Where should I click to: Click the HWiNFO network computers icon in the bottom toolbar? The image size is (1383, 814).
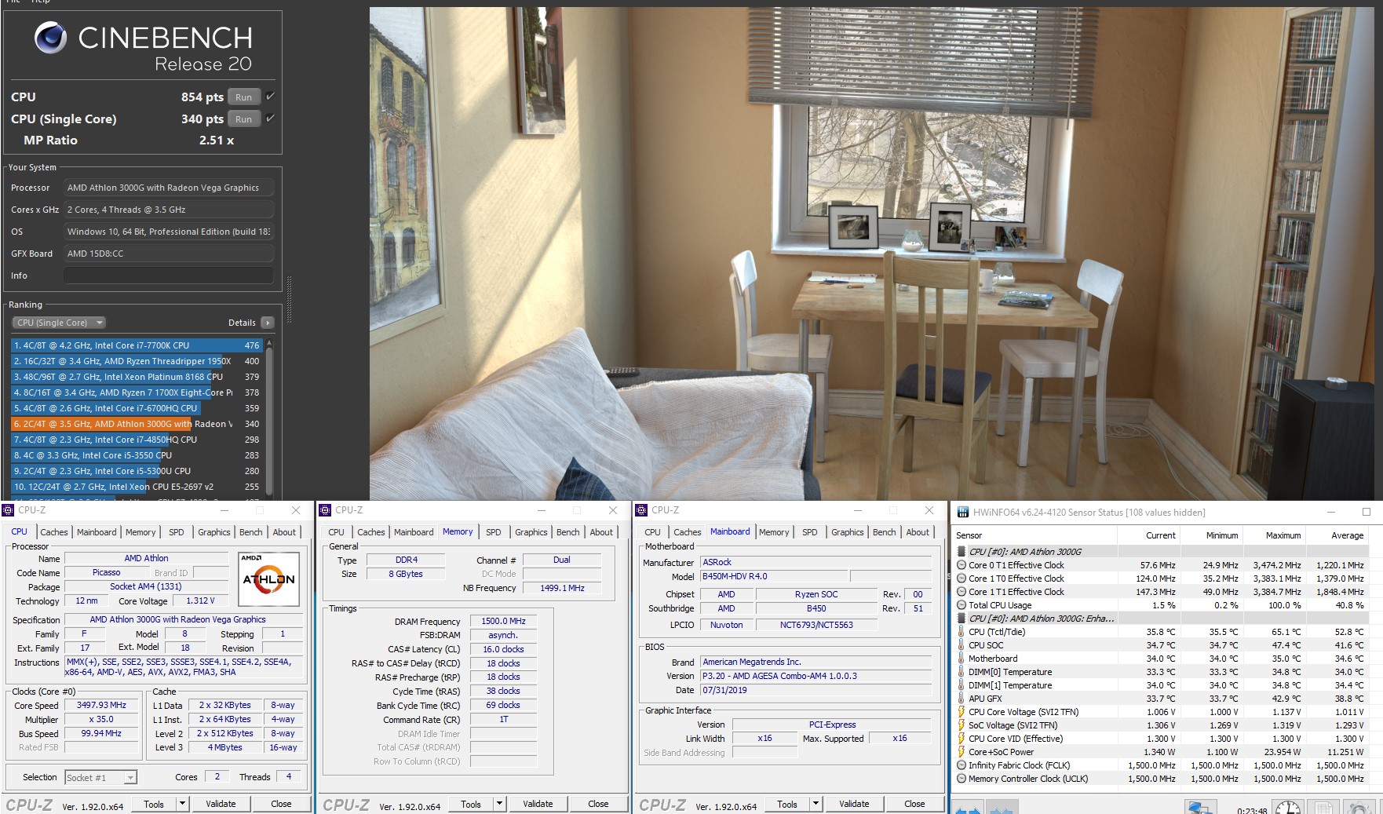(1200, 808)
